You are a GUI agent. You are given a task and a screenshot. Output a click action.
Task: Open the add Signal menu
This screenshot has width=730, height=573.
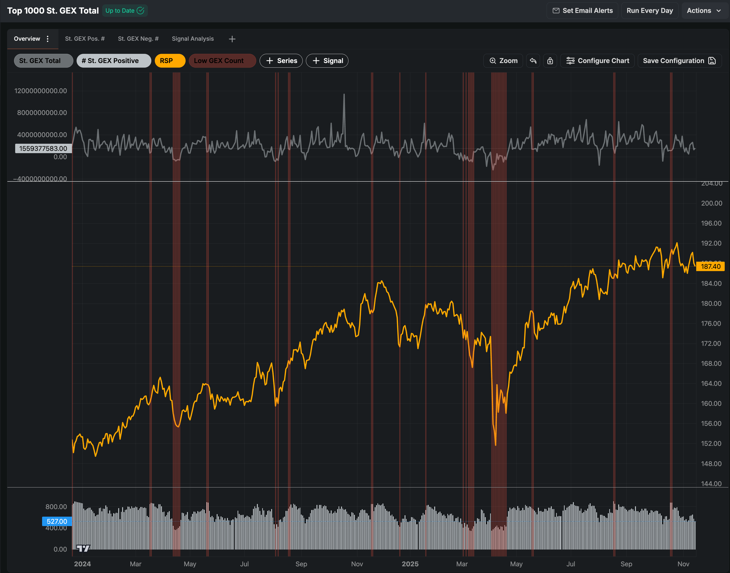[327, 61]
